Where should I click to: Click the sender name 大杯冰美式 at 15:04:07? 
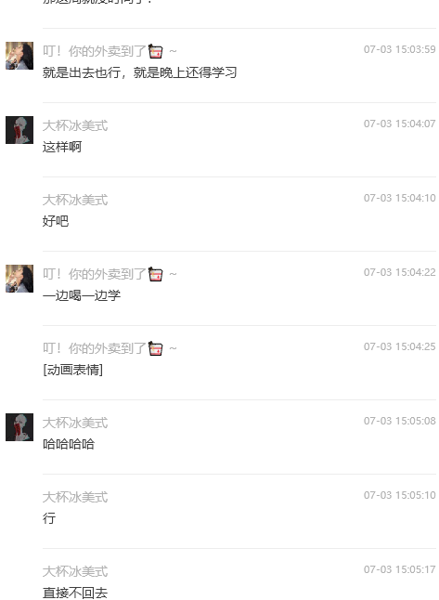point(75,125)
